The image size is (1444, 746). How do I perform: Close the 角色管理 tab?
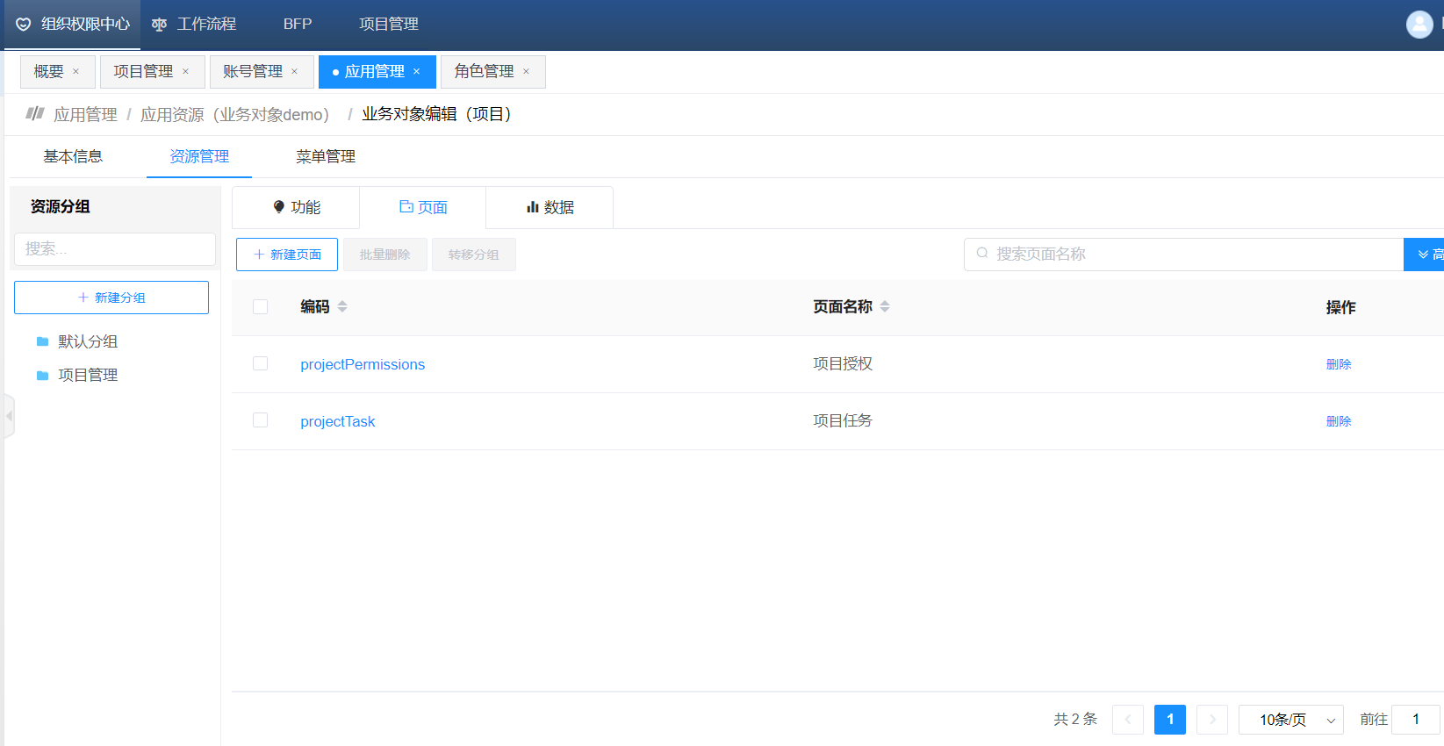(x=527, y=72)
